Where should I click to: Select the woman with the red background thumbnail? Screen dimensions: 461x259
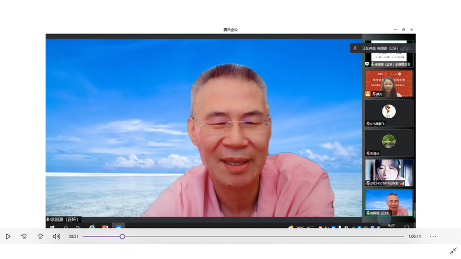tap(389, 84)
